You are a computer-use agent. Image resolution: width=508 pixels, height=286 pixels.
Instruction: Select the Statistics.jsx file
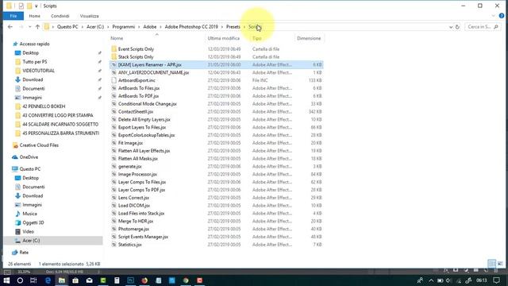point(130,245)
